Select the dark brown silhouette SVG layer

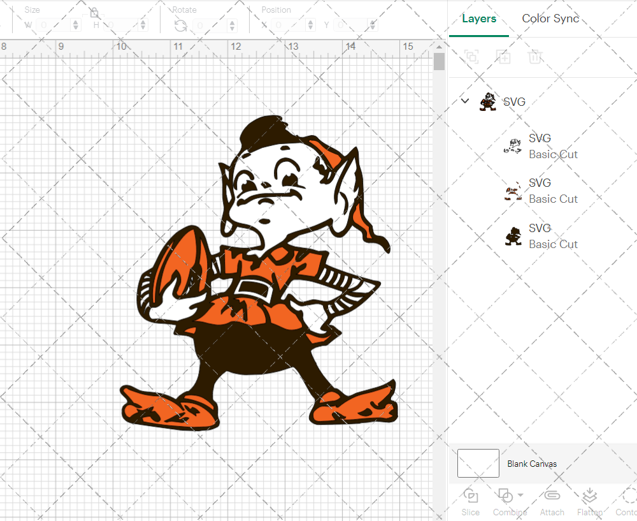(541, 236)
